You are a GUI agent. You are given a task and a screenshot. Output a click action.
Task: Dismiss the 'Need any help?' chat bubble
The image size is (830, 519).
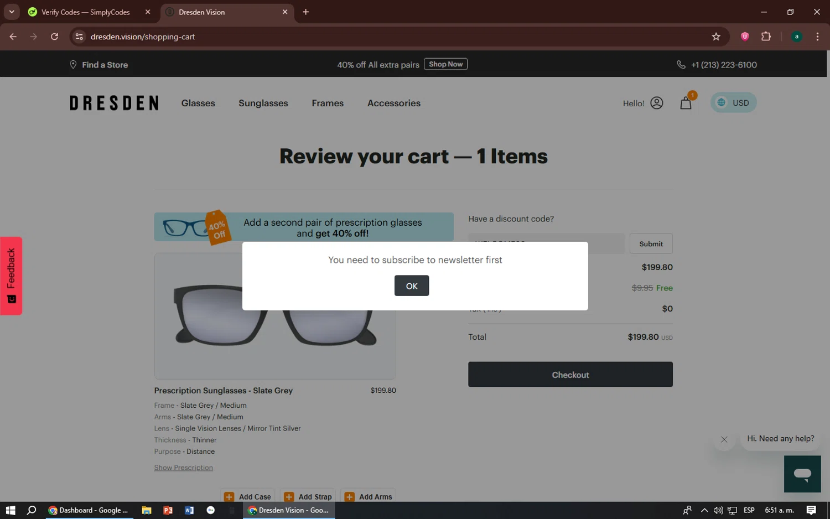click(724, 439)
